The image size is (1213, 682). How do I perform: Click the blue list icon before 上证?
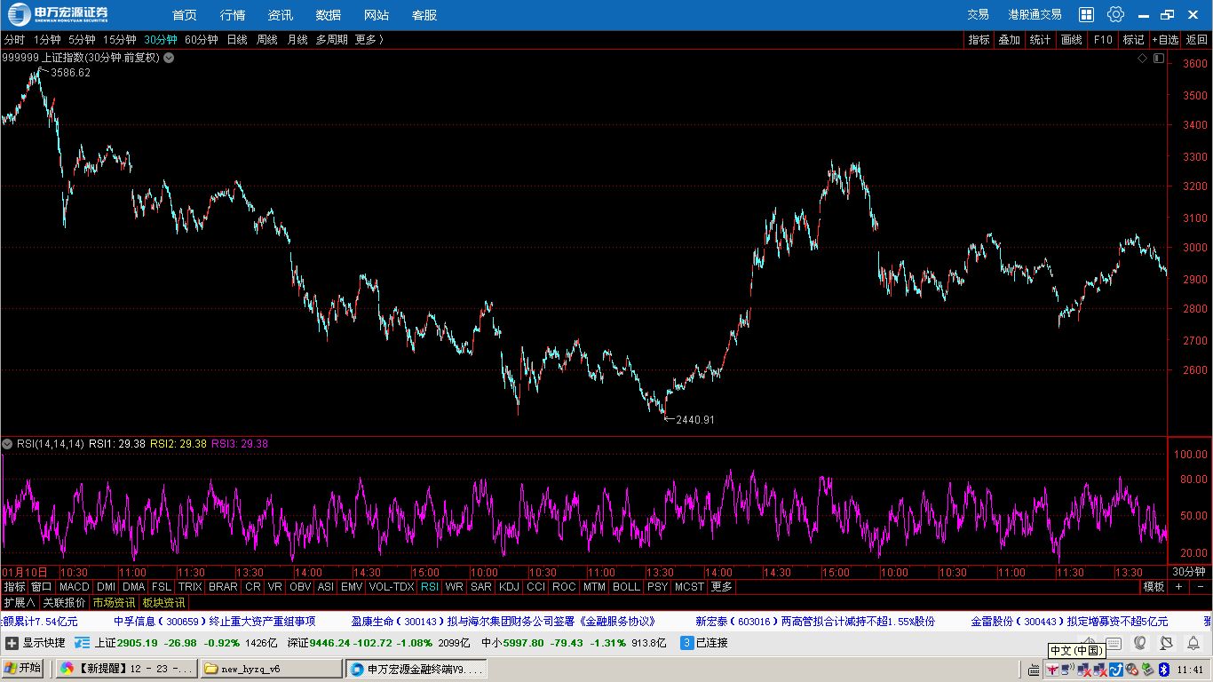click(x=83, y=643)
